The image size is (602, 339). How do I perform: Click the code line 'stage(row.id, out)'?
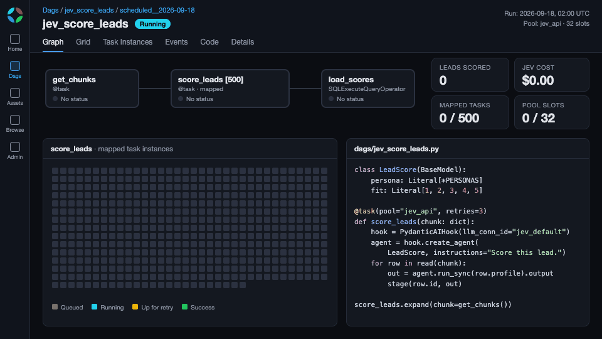[x=425, y=284]
